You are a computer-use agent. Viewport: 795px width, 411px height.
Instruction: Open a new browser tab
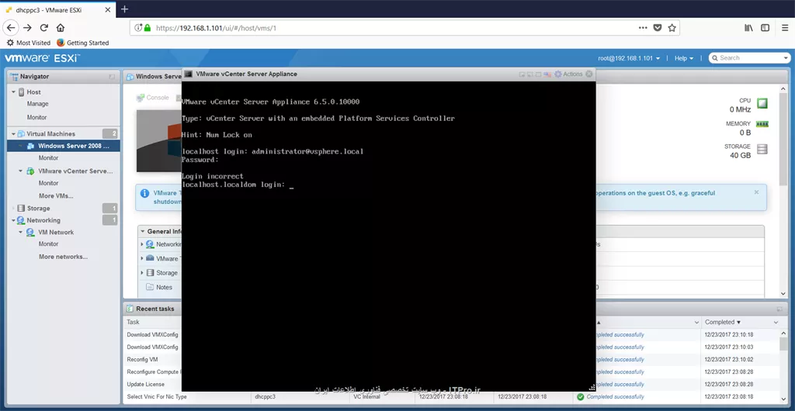[125, 9]
